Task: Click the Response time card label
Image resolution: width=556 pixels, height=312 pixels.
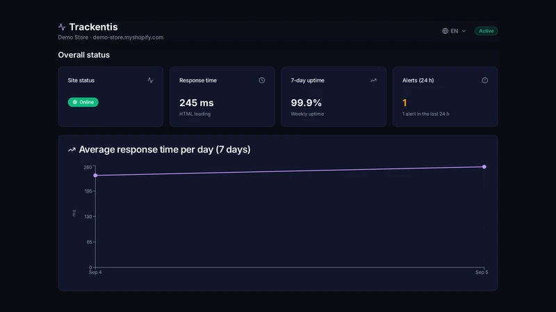Action: point(198,80)
